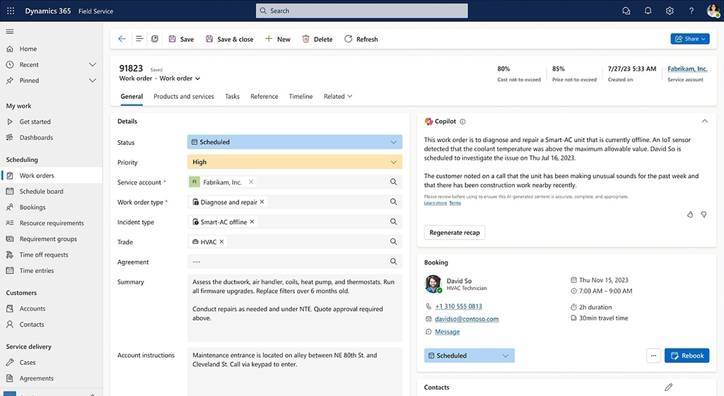Remove Smart-AC offline incident type
724x396 pixels.
252,221
